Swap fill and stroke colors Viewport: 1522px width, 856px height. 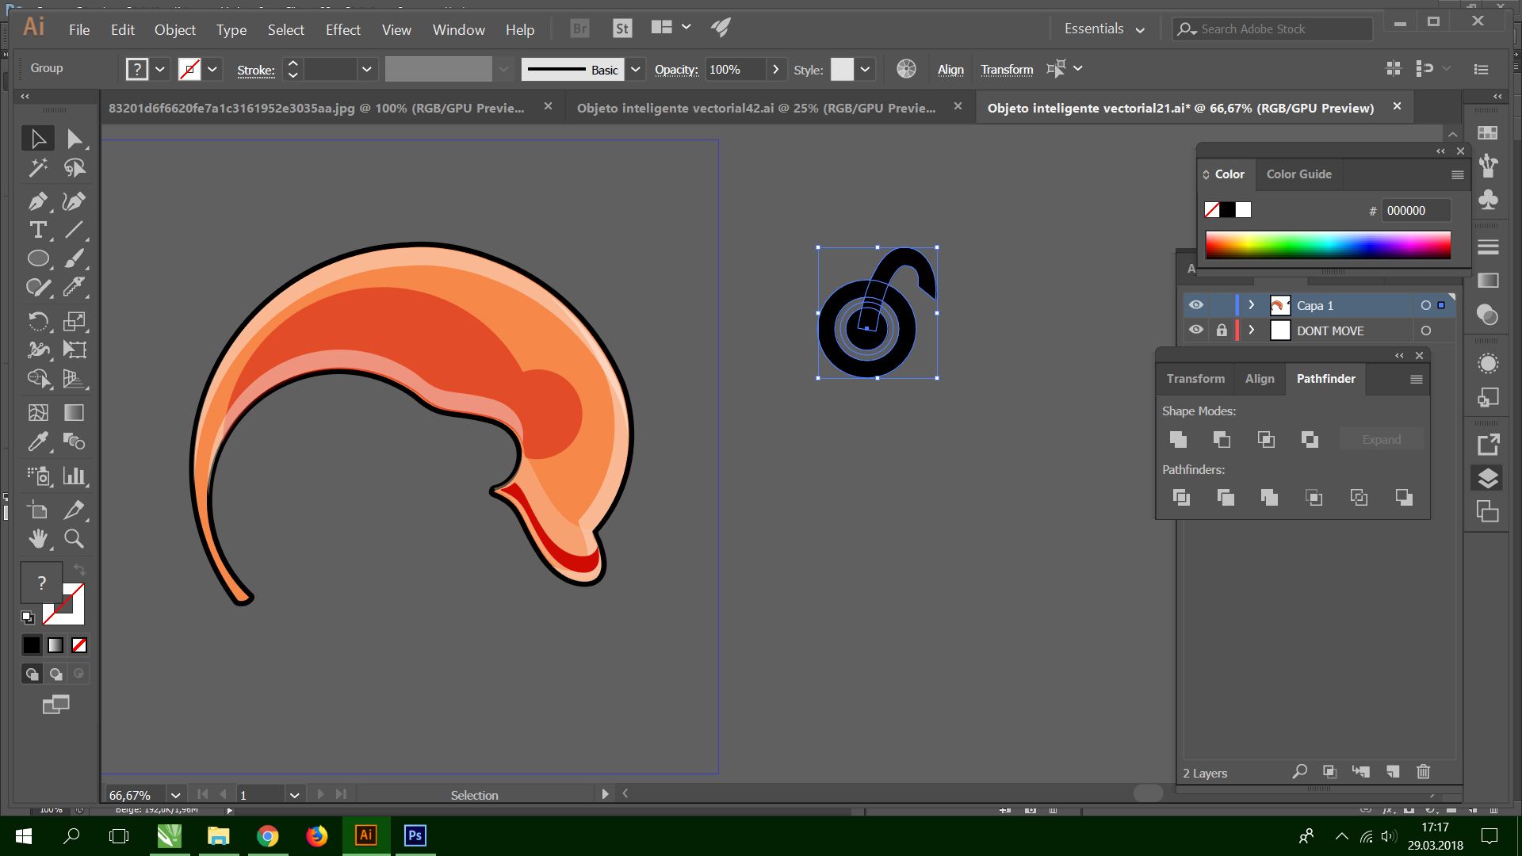(x=79, y=570)
